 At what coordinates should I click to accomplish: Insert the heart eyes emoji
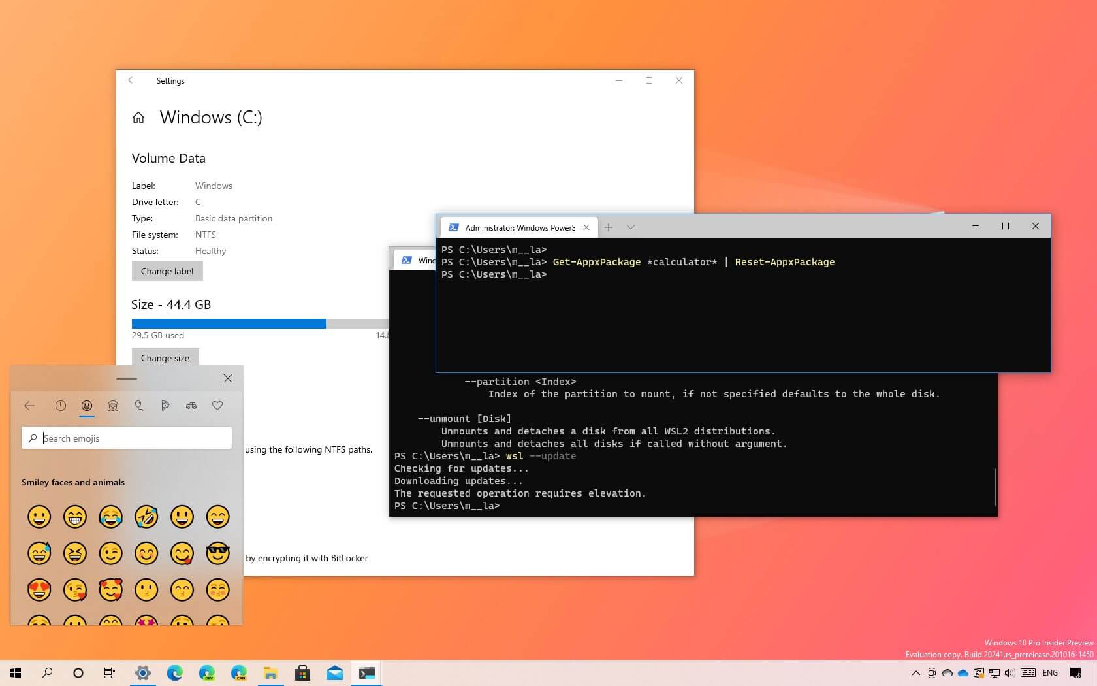pos(39,590)
